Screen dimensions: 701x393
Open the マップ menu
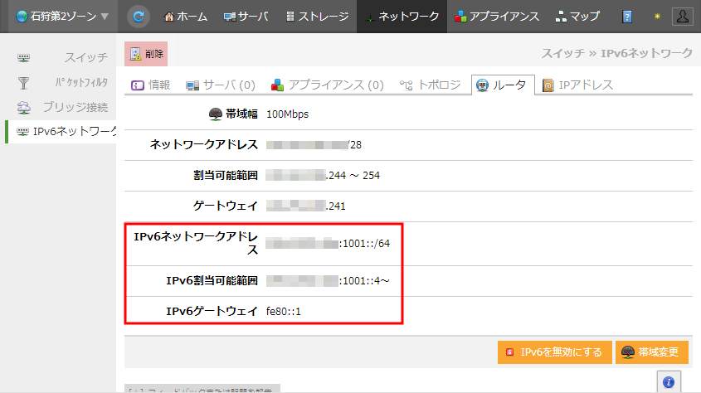[x=578, y=17]
